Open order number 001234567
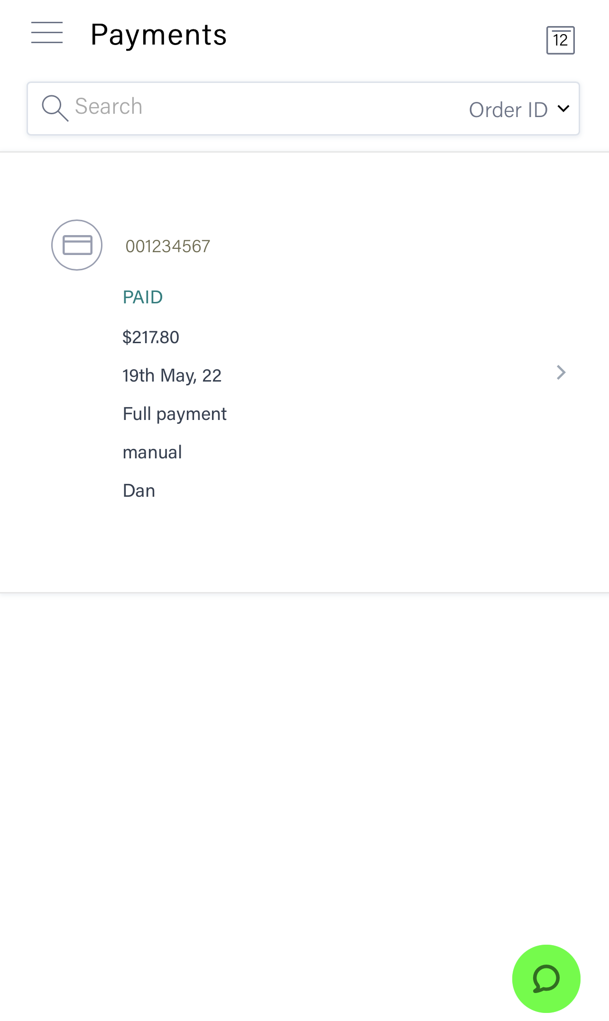Screen dimensions: 609x1021 click(167, 246)
